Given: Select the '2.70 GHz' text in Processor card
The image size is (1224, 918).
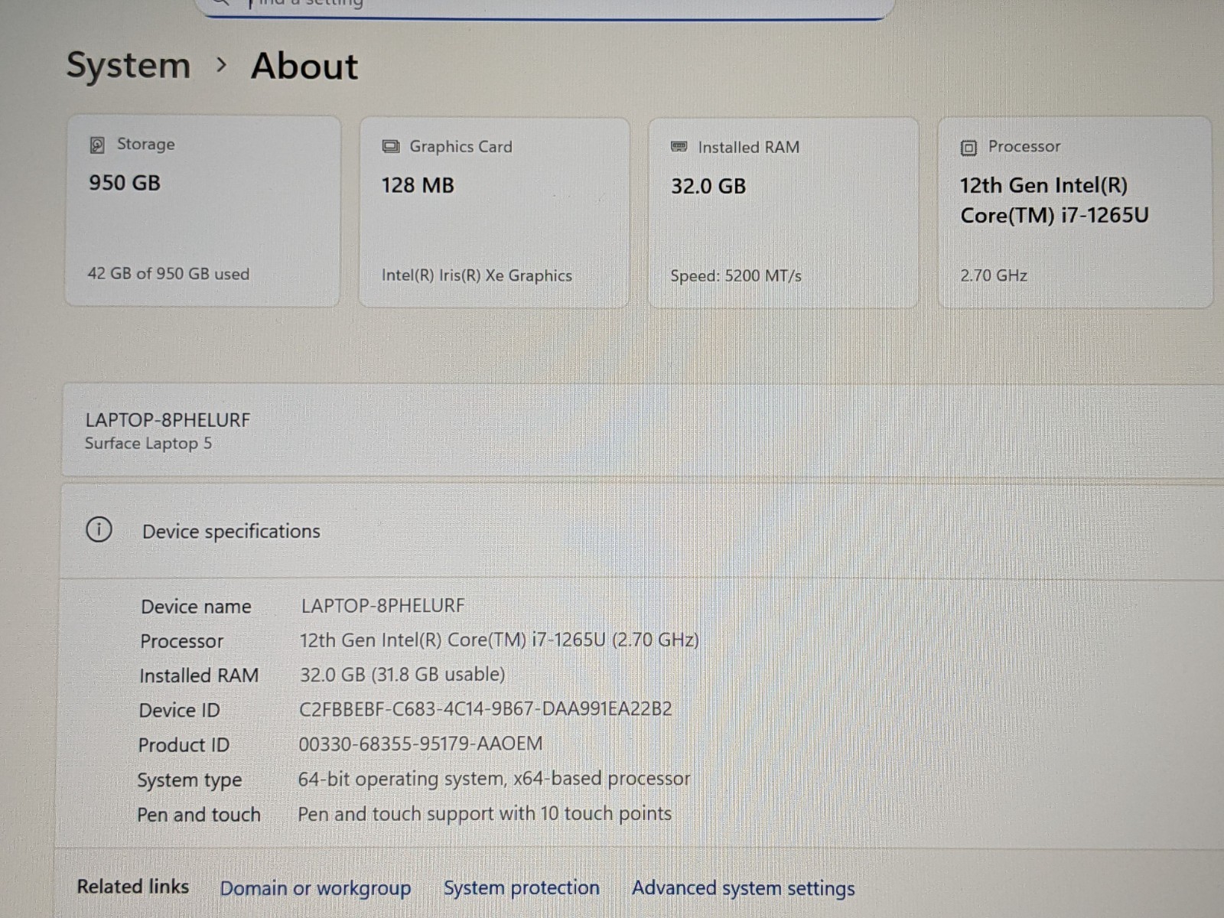Looking at the screenshot, I should pyautogui.click(x=994, y=275).
